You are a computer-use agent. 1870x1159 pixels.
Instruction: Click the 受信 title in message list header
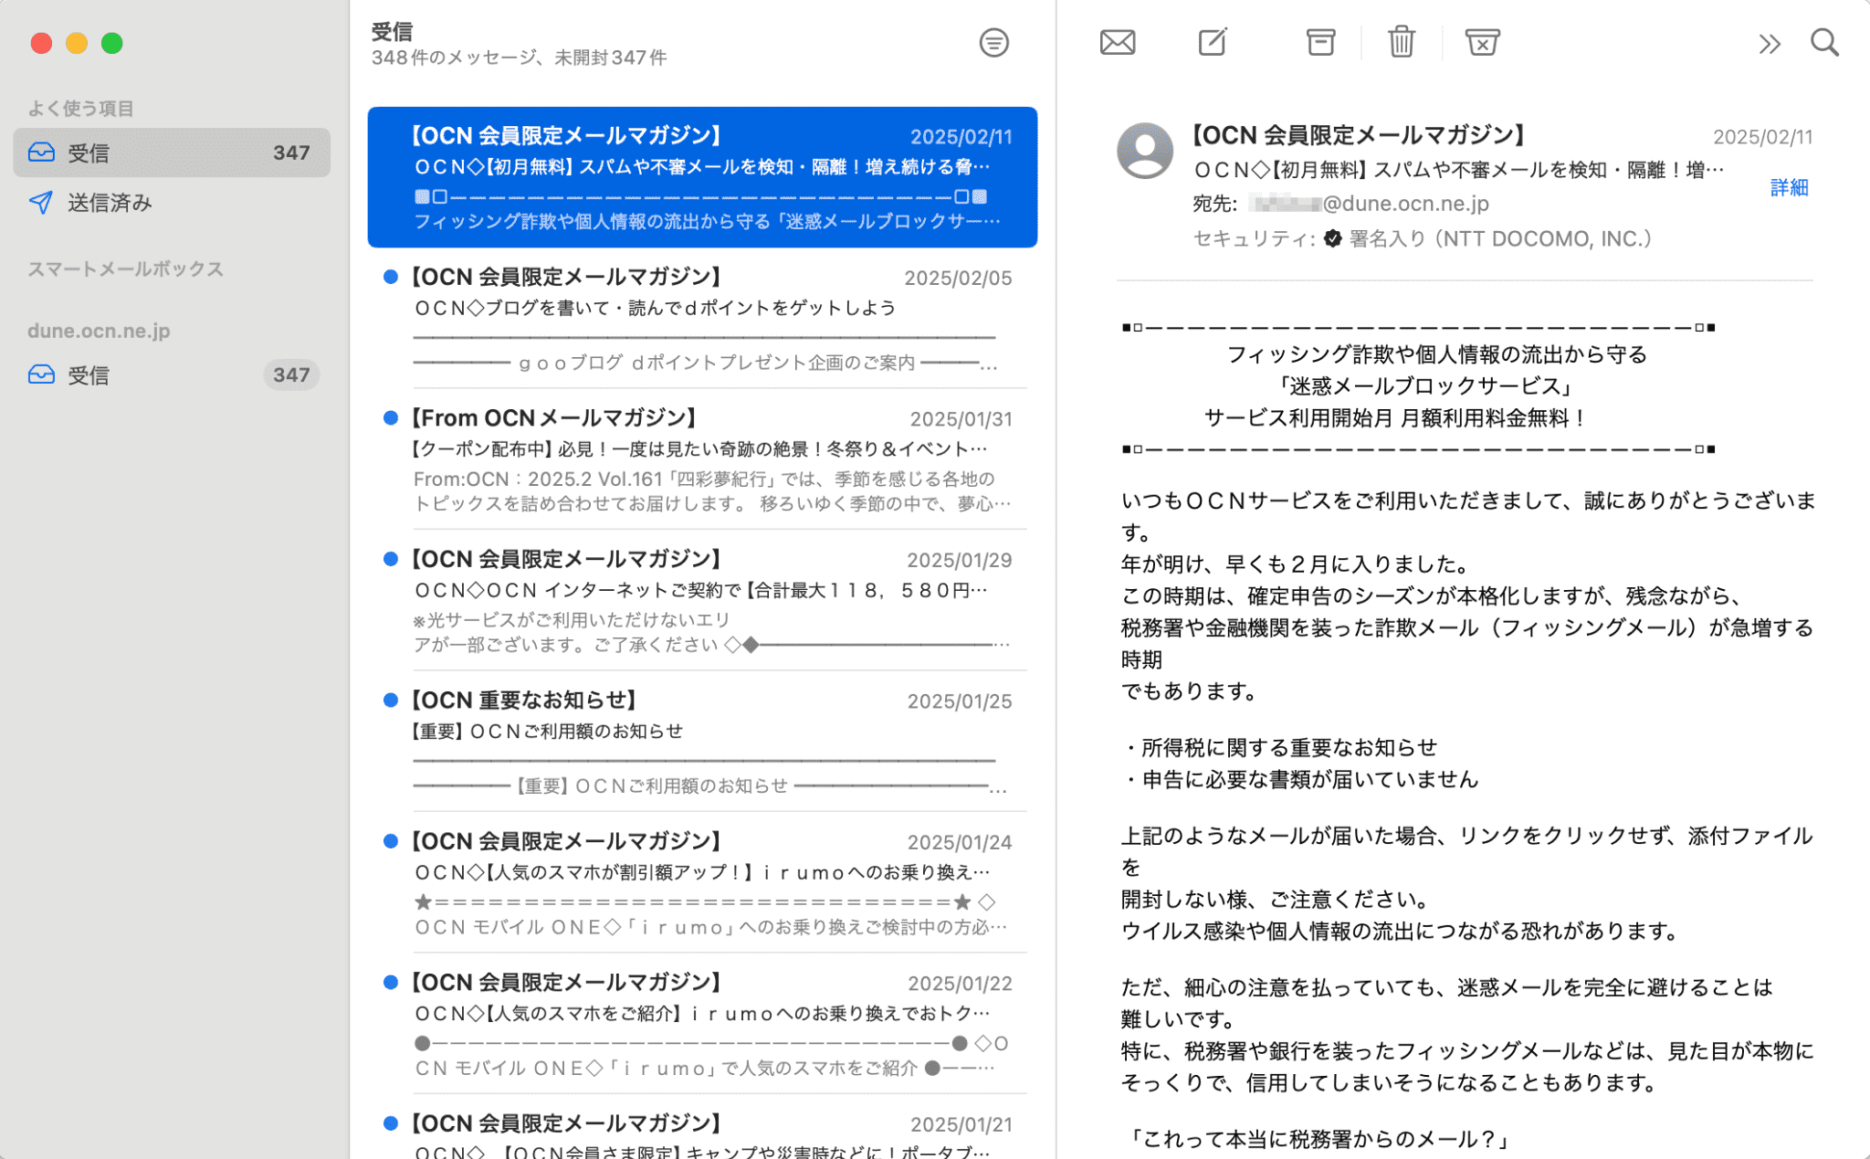392,32
